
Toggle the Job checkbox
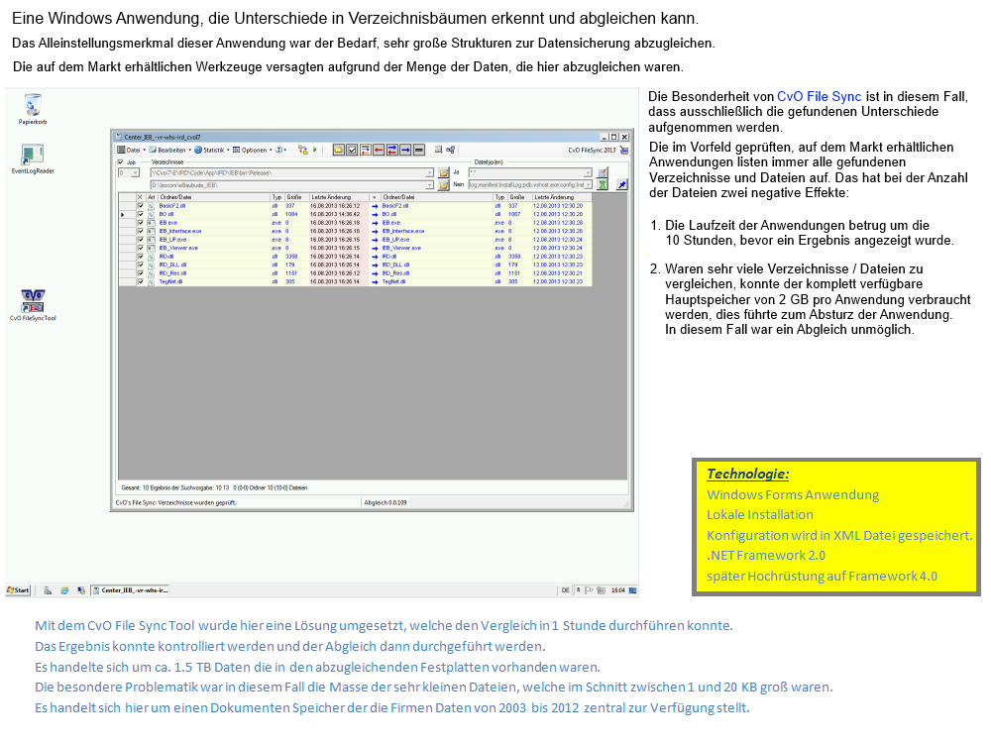(121, 162)
